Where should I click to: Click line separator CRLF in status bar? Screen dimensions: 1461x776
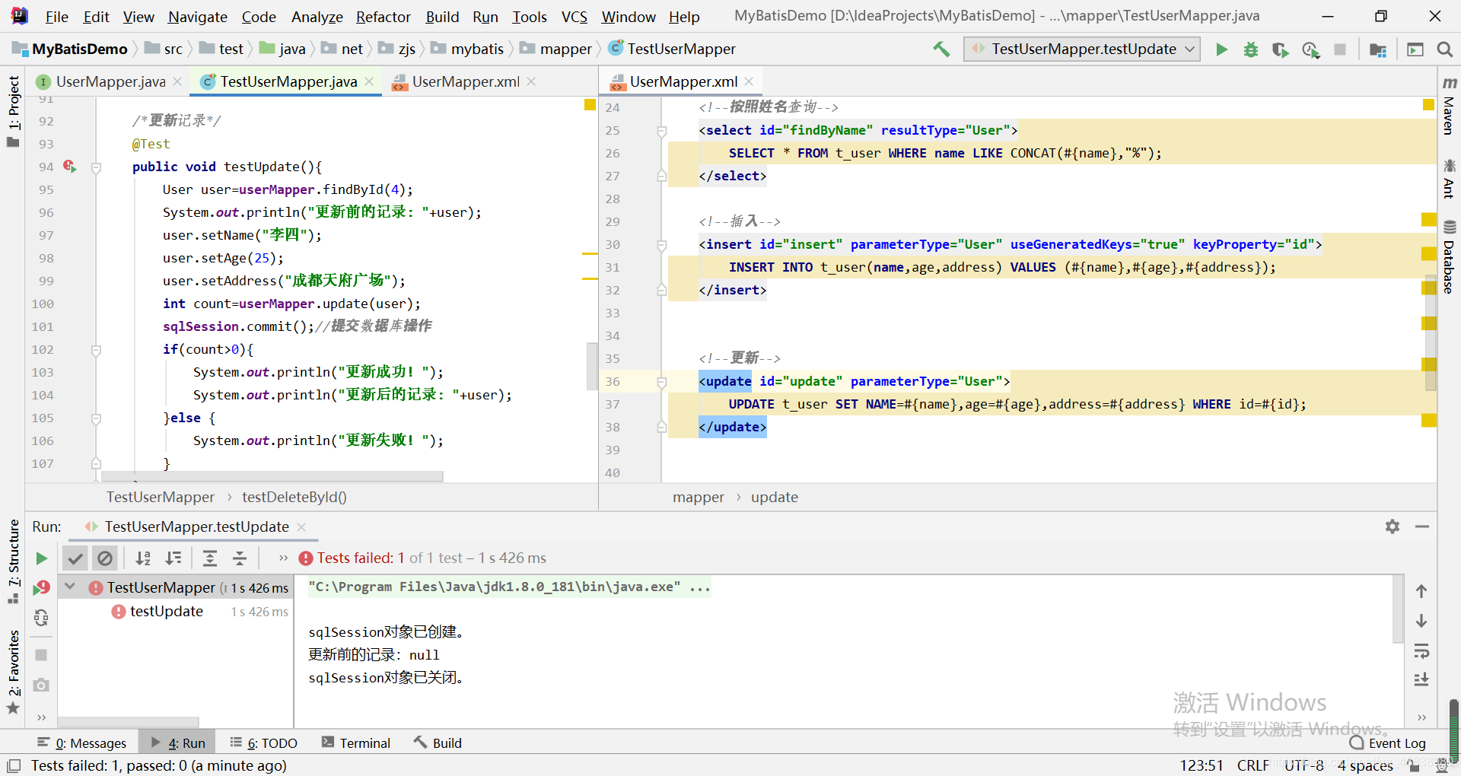(1253, 765)
